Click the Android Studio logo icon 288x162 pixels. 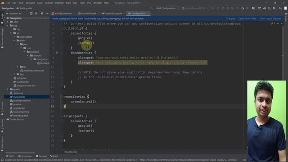click(3, 3)
